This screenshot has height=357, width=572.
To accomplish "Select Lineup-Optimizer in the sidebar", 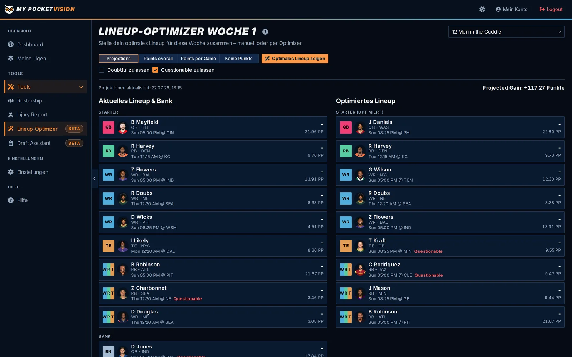I will tap(45, 129).
